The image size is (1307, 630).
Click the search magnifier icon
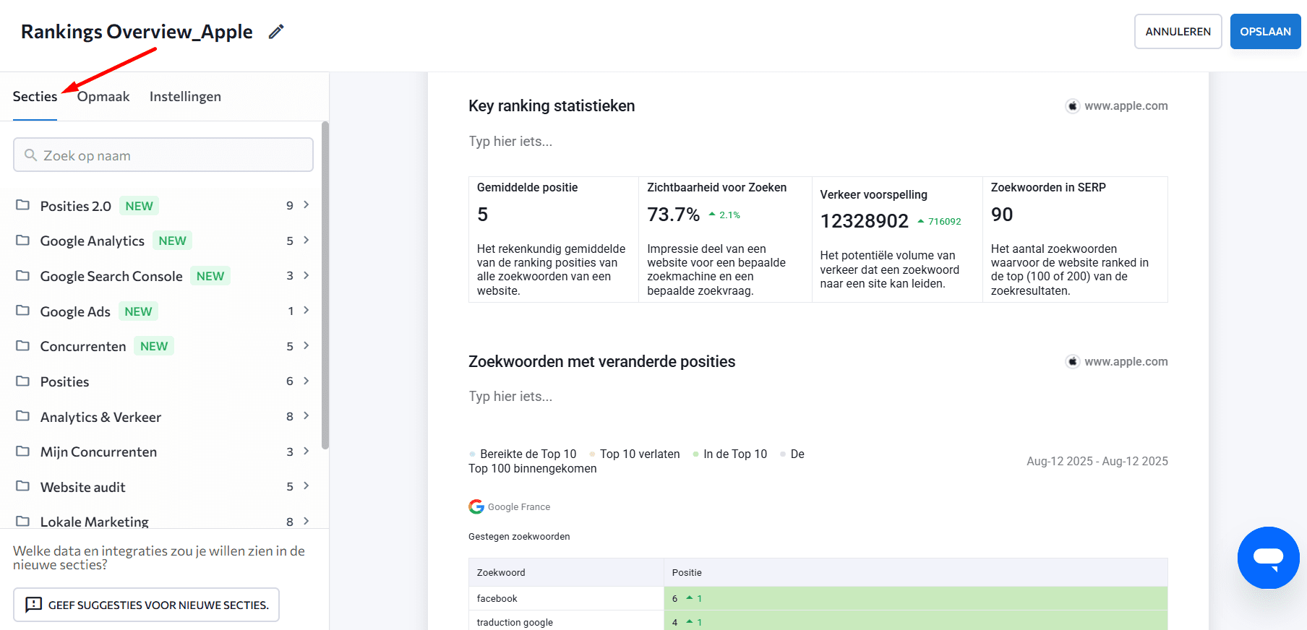coord(30,155)
